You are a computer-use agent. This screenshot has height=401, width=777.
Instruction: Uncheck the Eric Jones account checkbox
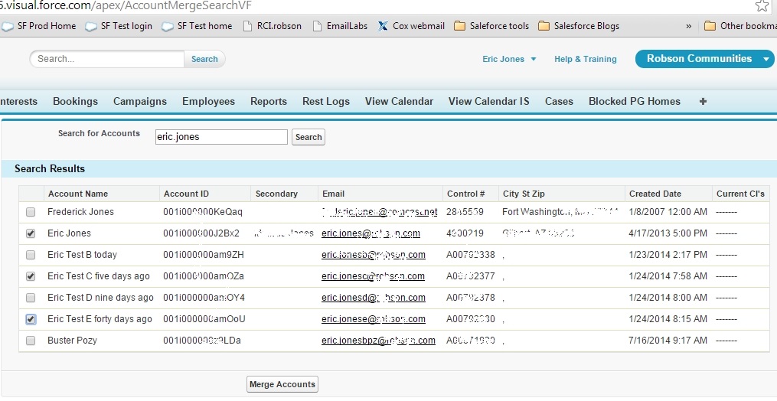point(31,233)
